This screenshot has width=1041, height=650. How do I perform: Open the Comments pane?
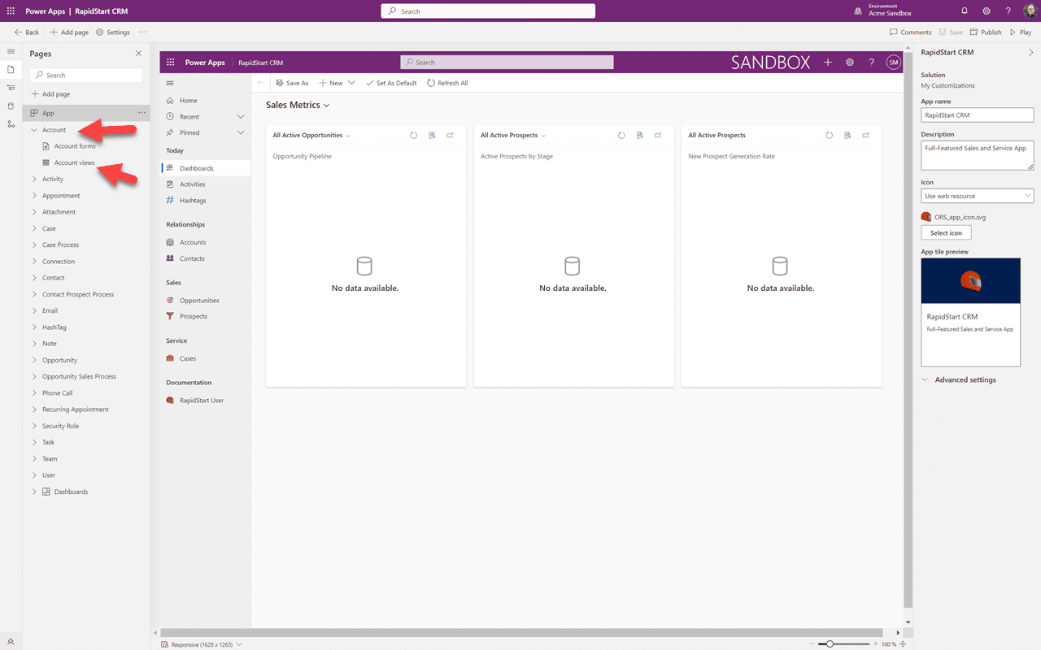[910, 32]
